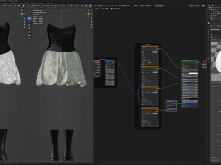Expand Skirt item in outliner

[x=210, y=17]
